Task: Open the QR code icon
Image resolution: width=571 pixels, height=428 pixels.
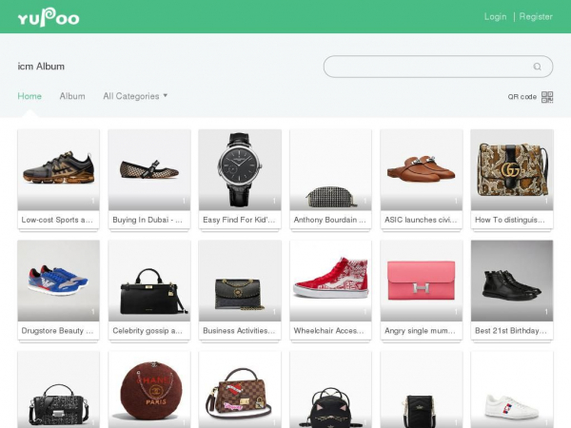Action: pyautogui.click(x=547, y=97)
